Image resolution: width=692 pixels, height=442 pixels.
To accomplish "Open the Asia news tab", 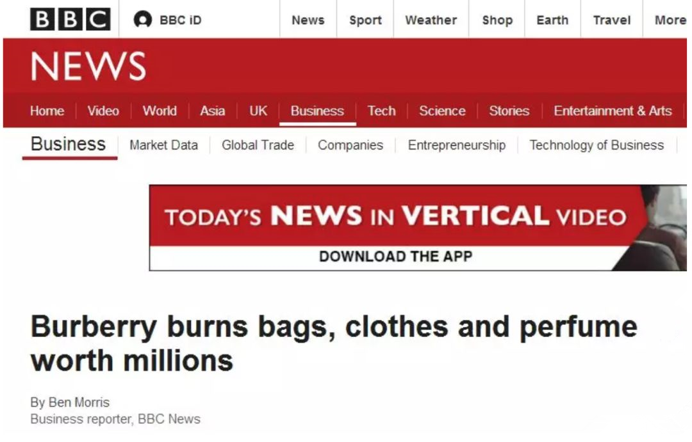I will 212,111.
